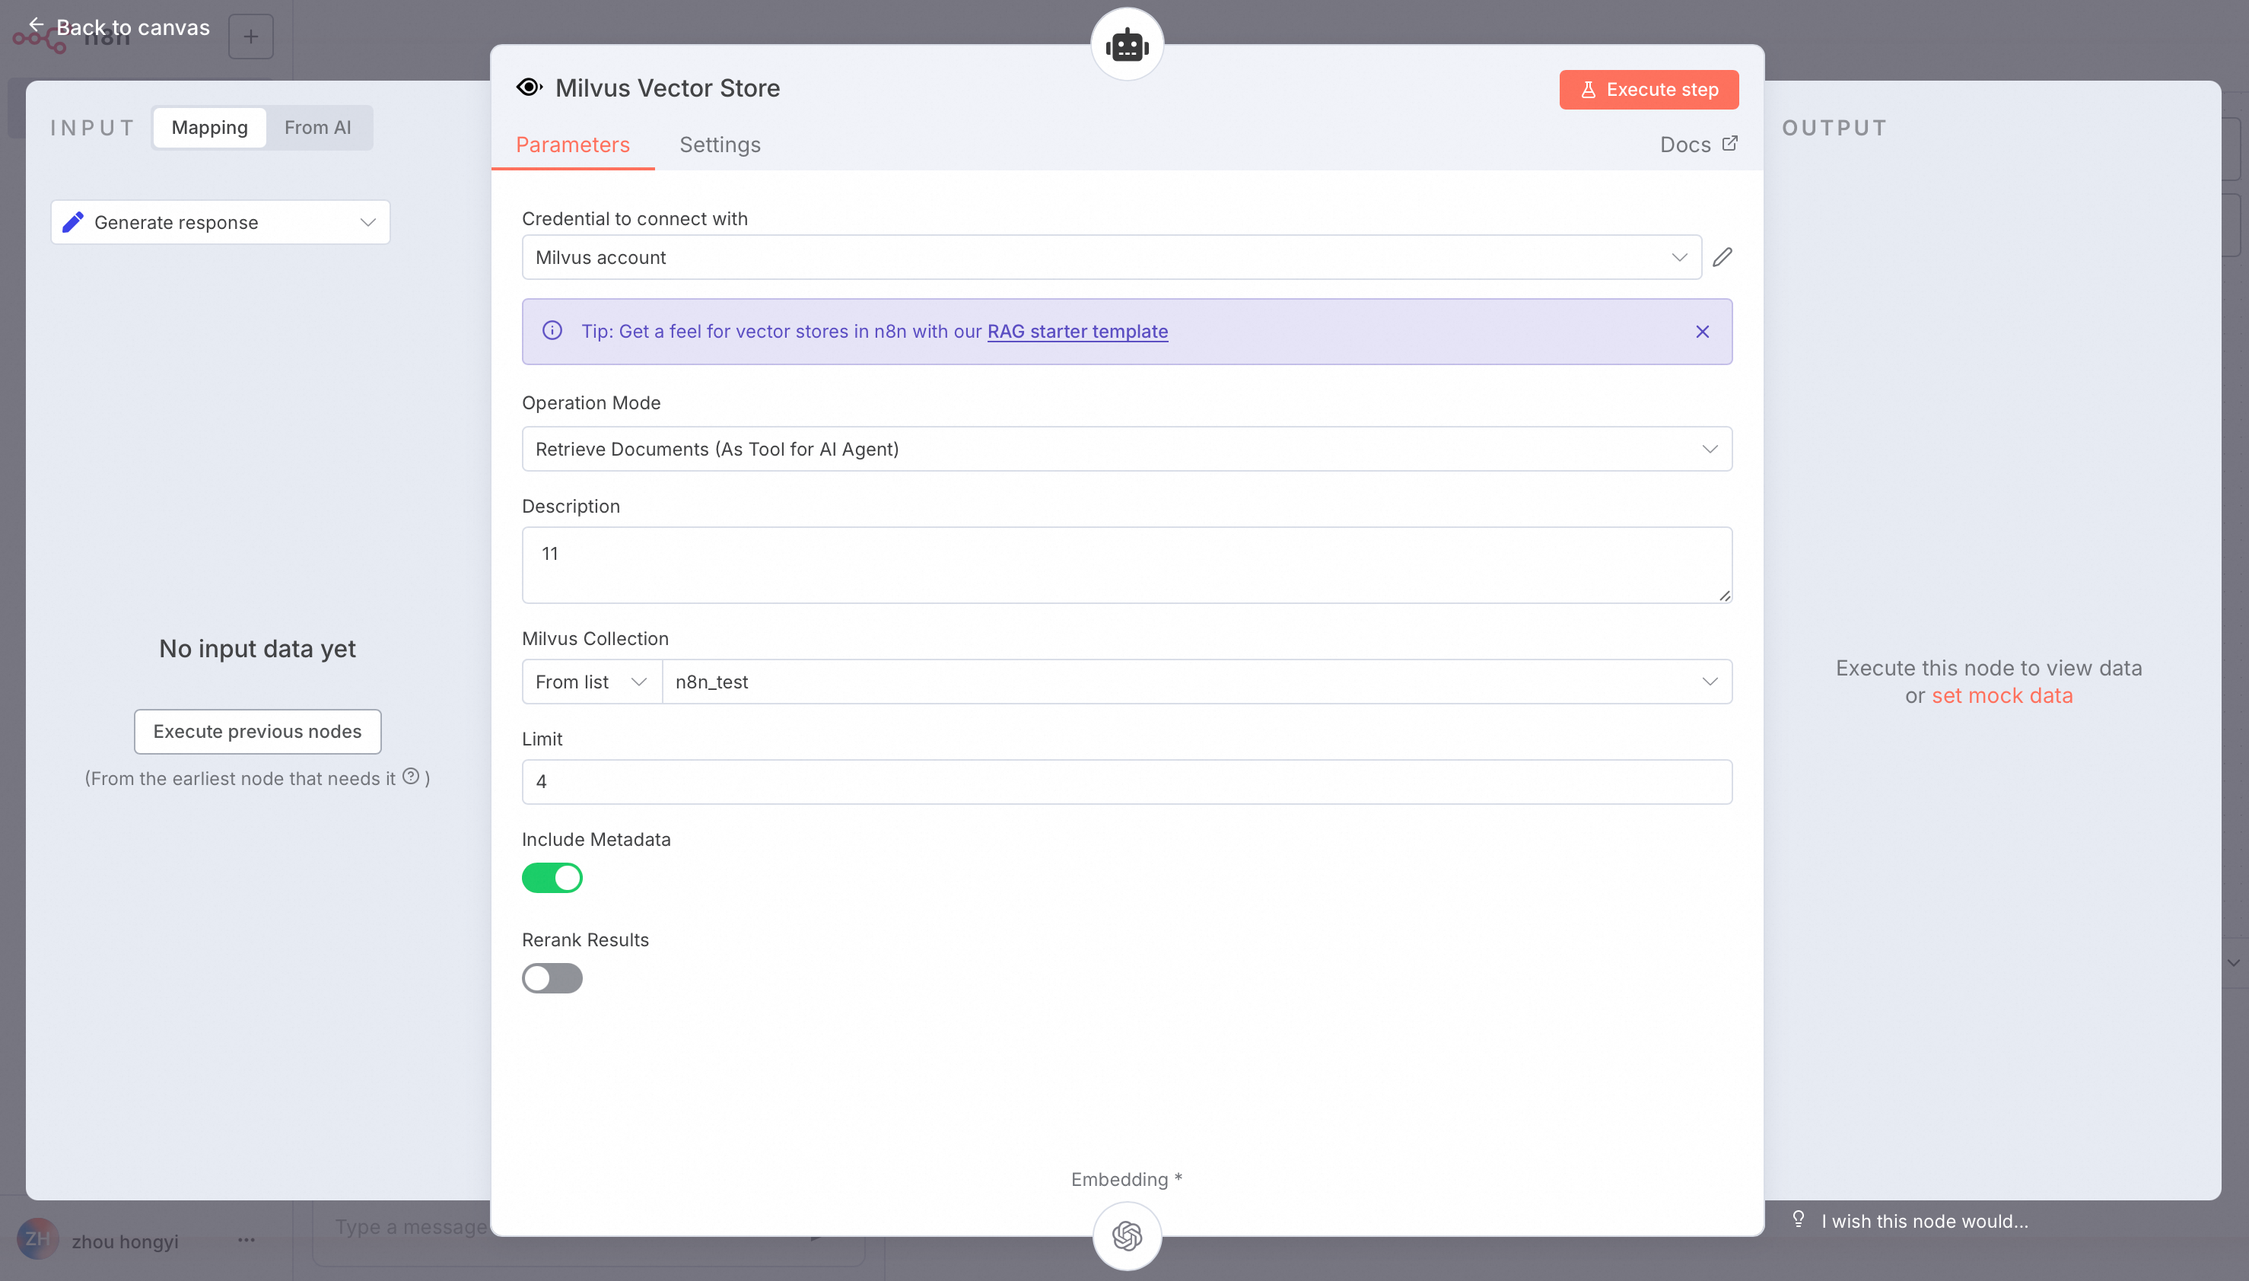Viewport: 2249px width, 1281px height.
Task: Enable the Rerank Results toggle
Action: tap(552, 977)
